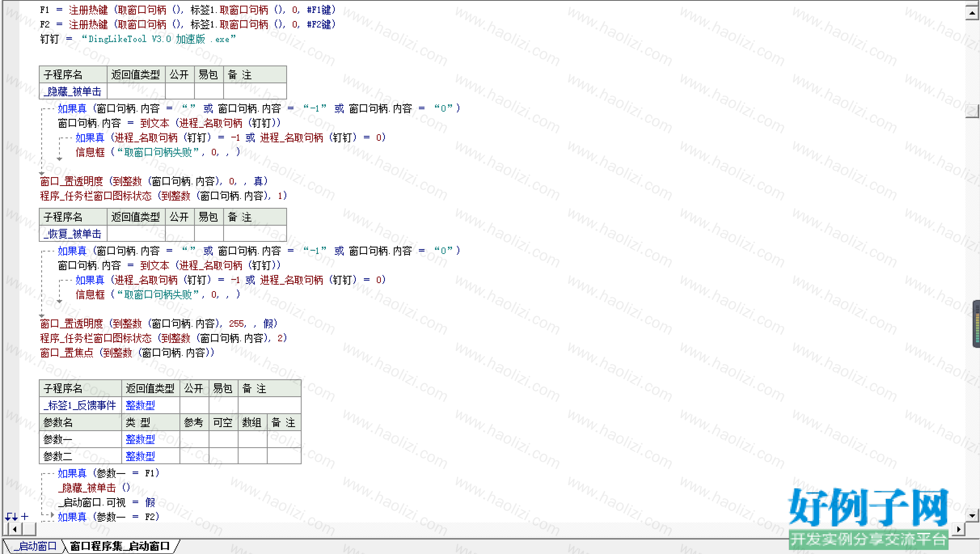Click the vertical scrollbar thumb
Viewport: 980px width, 554px height.
(x=972, y=111)
